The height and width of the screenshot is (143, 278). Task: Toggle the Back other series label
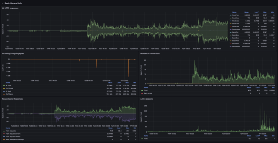(236, 46)
